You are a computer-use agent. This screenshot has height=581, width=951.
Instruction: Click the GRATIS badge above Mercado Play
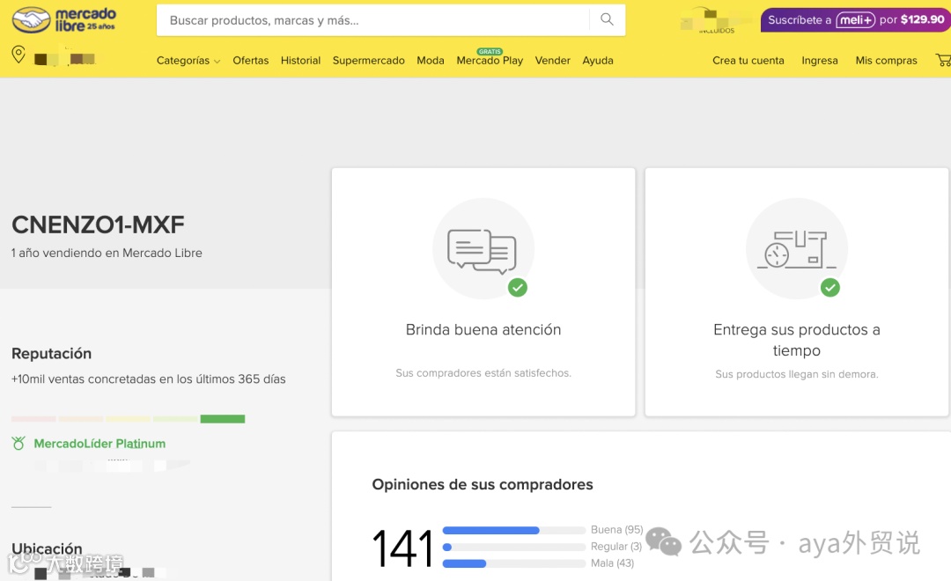point(490,52)
